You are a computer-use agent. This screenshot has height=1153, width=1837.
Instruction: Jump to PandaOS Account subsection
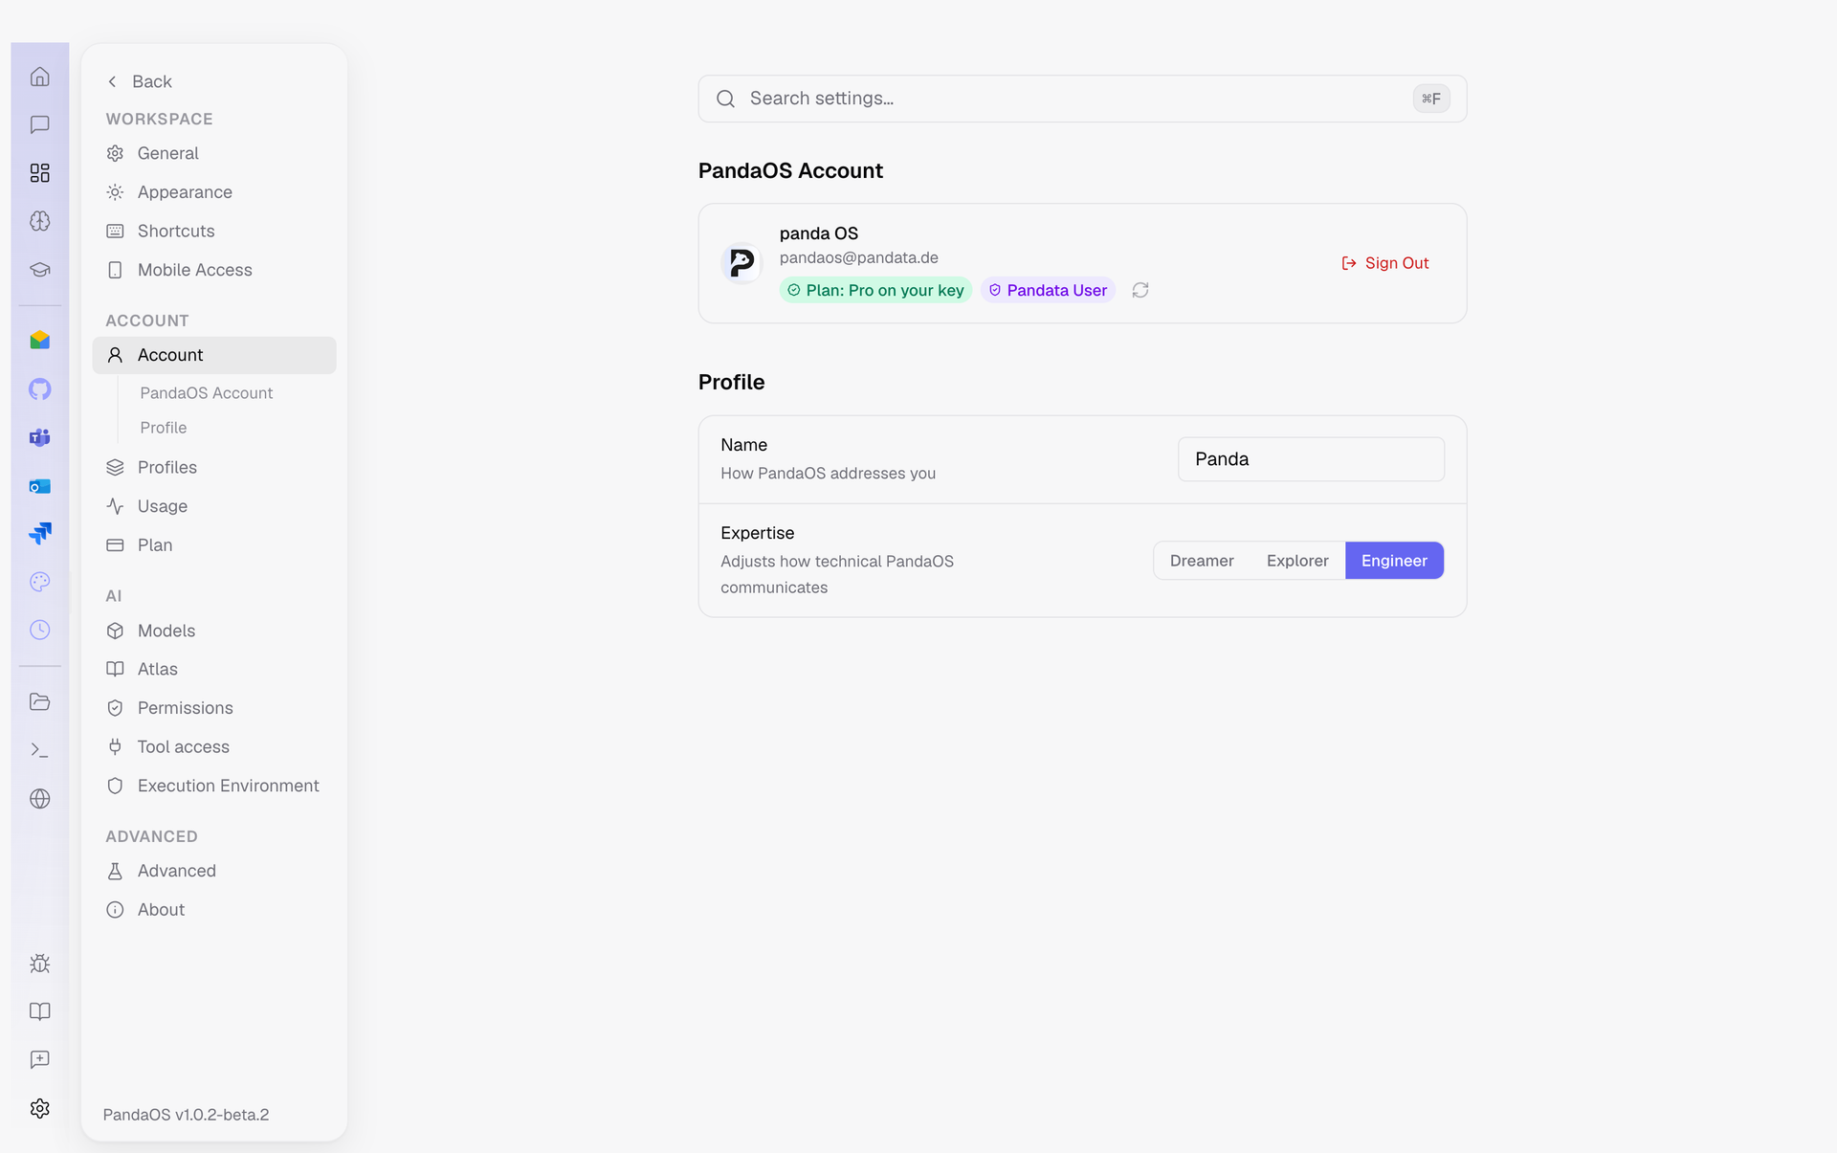(x=206, y=393)
